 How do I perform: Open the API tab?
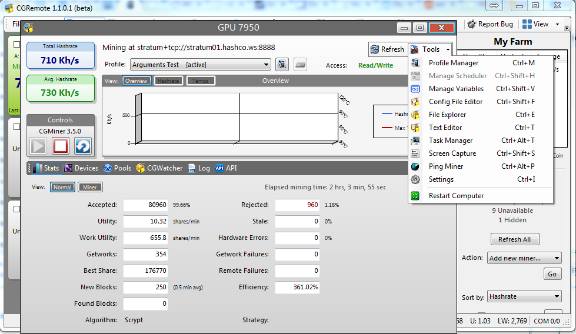(226, 168)
